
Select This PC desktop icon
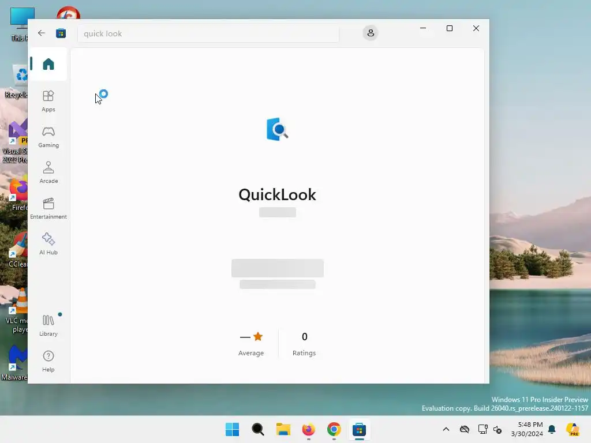(x=19, y=24)
